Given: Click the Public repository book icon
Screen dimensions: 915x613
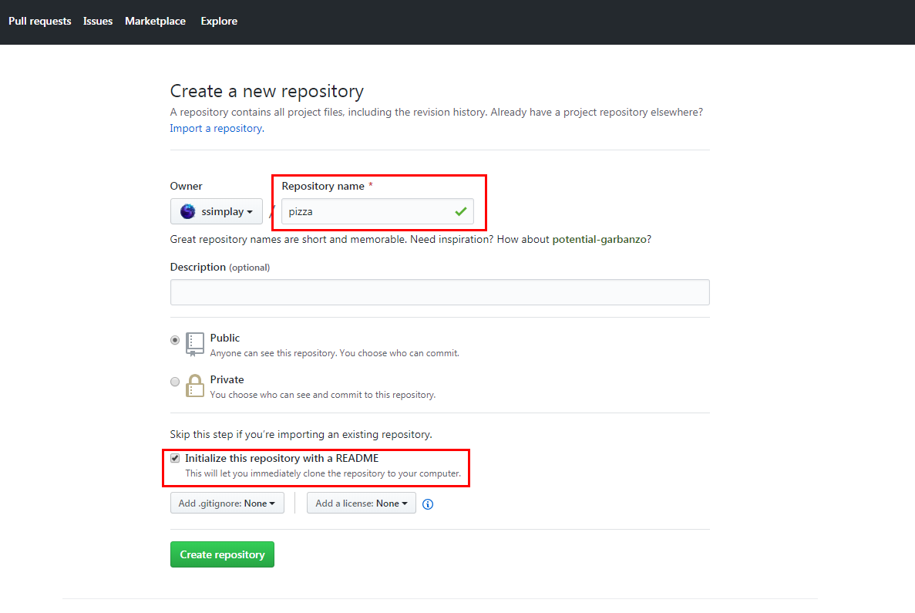Looking at the screenshot, I should pos(195,345).
